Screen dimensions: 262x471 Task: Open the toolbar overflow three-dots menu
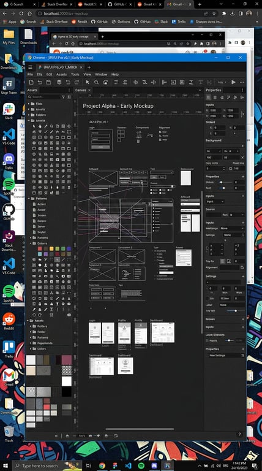[x=242, y=82]
